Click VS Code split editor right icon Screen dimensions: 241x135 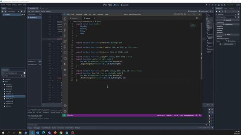coord(197,18)
